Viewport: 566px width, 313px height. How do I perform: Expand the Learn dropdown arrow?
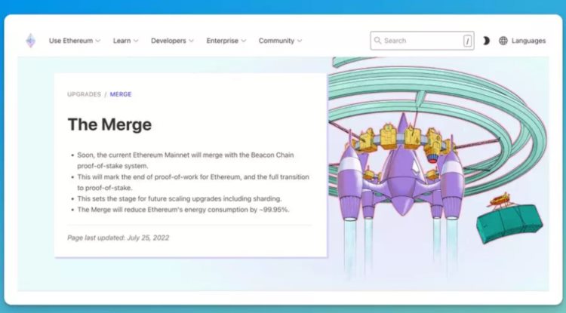tap(136, 41)
